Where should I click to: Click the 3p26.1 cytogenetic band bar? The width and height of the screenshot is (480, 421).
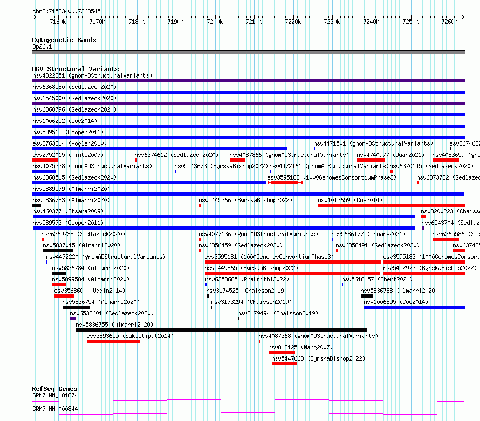click(x=248, y=53)
